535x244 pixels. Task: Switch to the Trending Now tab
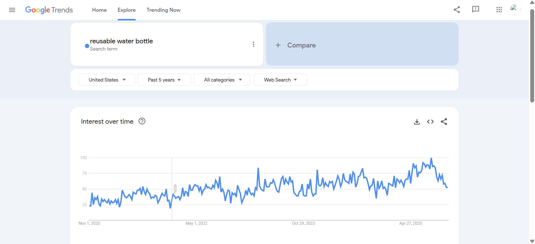(x=163, y=10)
